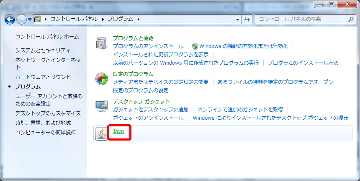Expand the arrow after プログラム breadcrumb
360x181 pixels.
point(139,19)
